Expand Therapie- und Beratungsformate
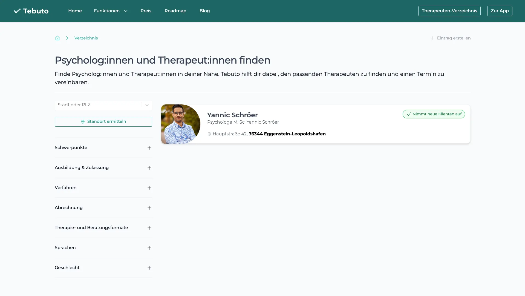The width and height of the screenshot is (525, 296). (149, 227)
